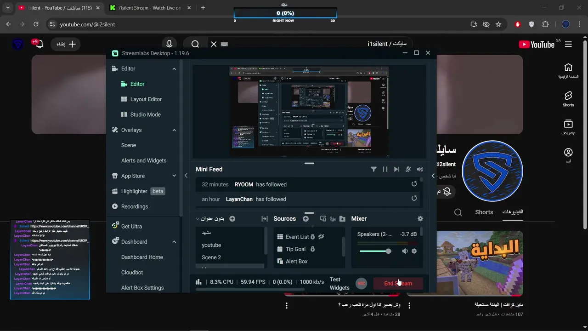Open Dashboard Home
The image size is (588, 331).
click(x=142, y=257)
